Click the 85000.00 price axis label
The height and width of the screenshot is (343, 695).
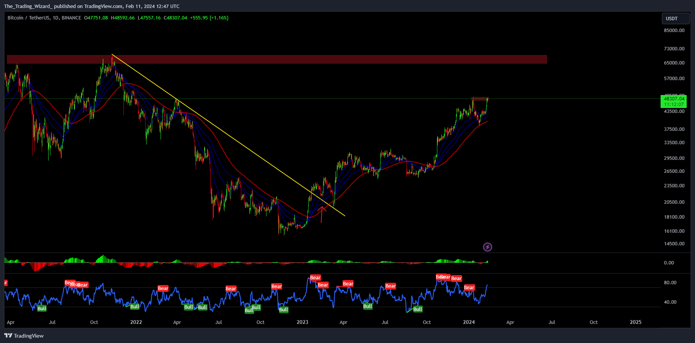674,31
